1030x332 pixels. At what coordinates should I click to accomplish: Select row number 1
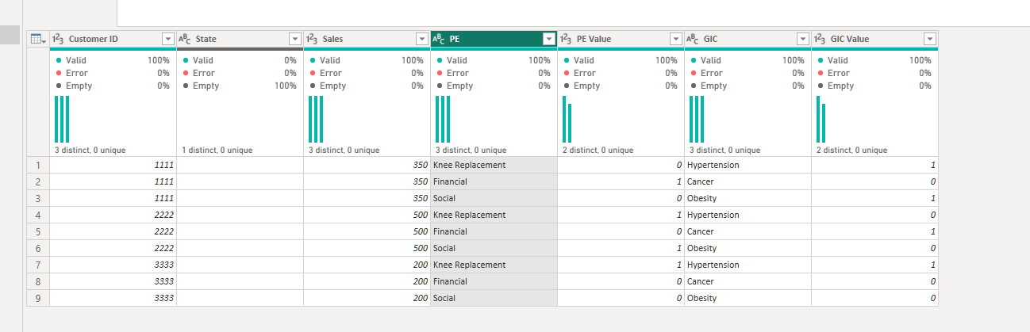[38, 165]
